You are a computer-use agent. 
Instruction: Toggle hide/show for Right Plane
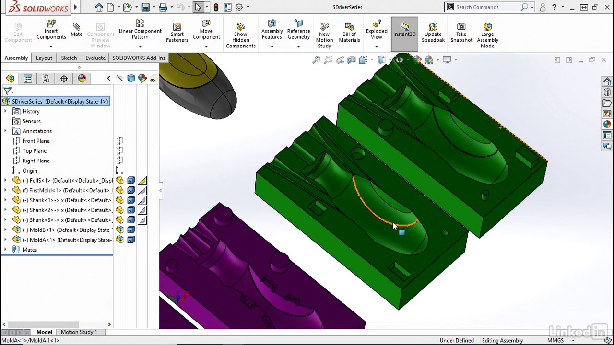click(119, 161)
